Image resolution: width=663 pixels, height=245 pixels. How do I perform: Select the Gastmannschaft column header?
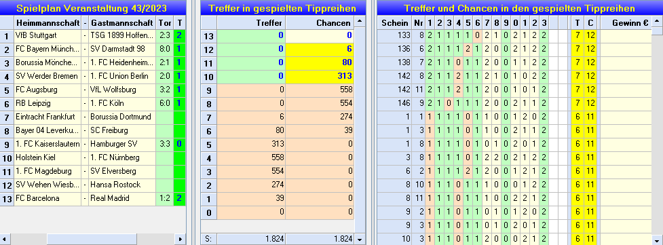[121, 22]
